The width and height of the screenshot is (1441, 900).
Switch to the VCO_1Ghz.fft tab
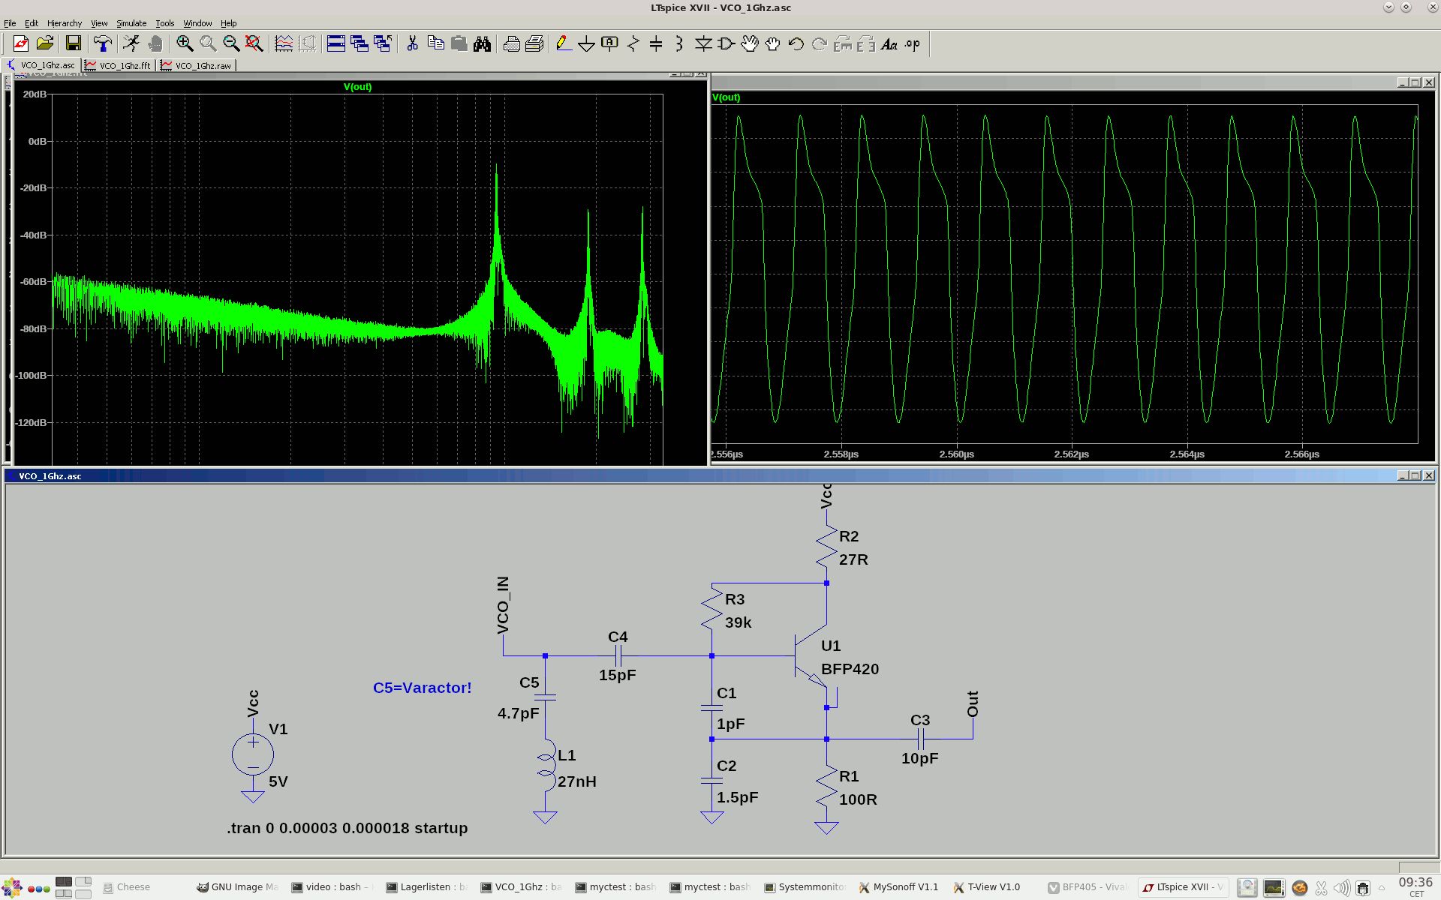click(119, 66)
